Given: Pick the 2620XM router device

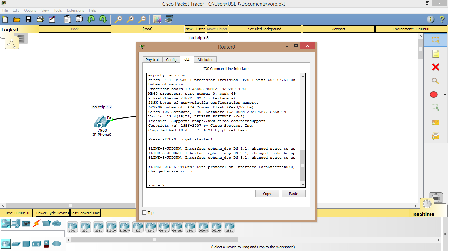Looking at the screenshot, I should tap(203, 227).
